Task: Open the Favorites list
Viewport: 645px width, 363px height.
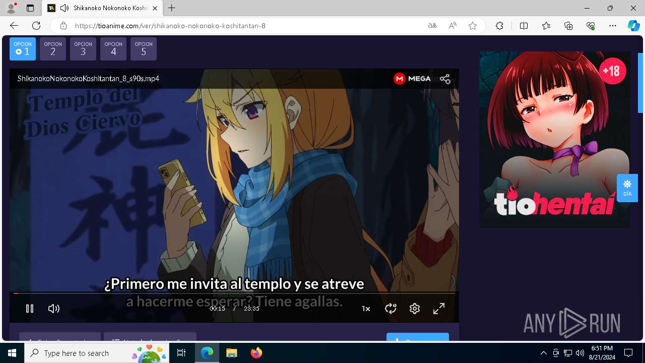Action: point(546,26)
